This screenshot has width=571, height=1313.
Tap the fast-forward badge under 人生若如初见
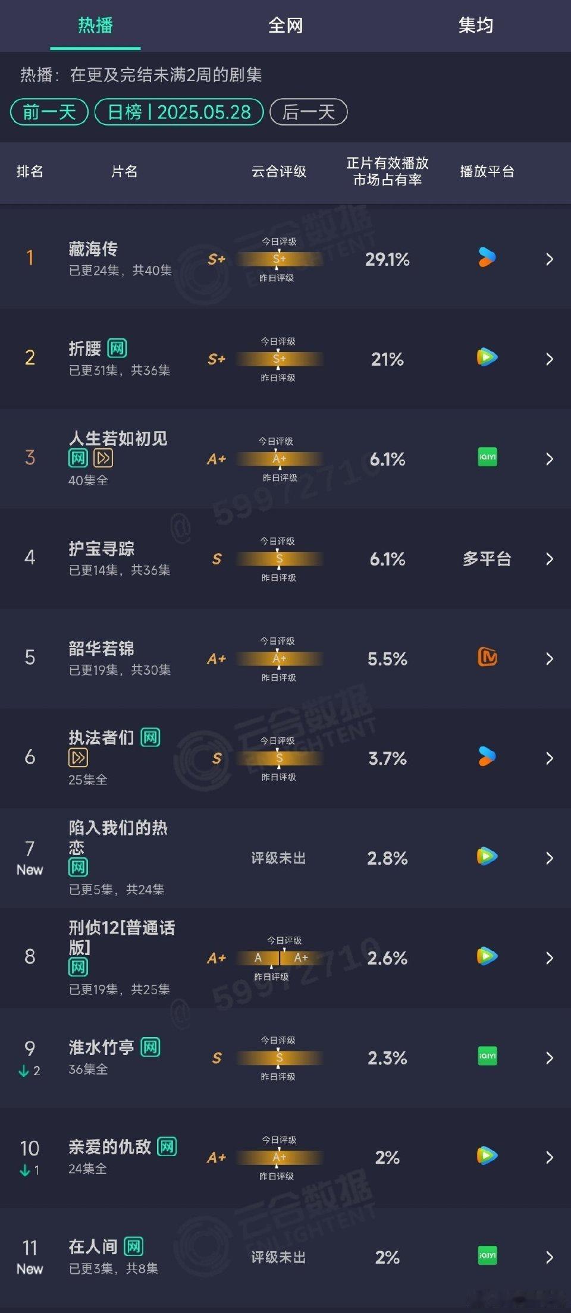(103, 458)
